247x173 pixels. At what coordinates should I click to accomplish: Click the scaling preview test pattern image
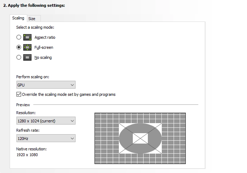pos(140,138)
